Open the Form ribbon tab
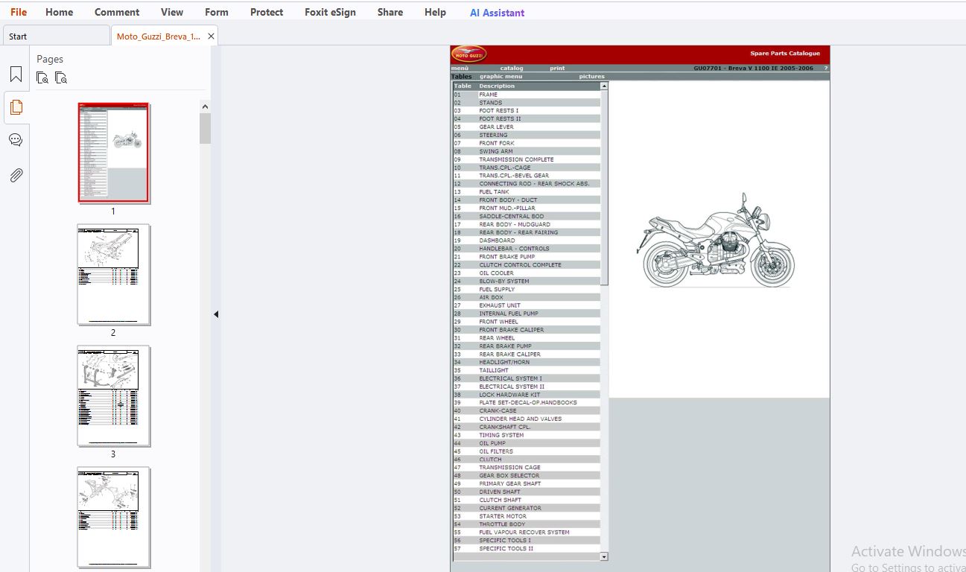The width and height of the screenshot is (966, 572). click(217, 12)
